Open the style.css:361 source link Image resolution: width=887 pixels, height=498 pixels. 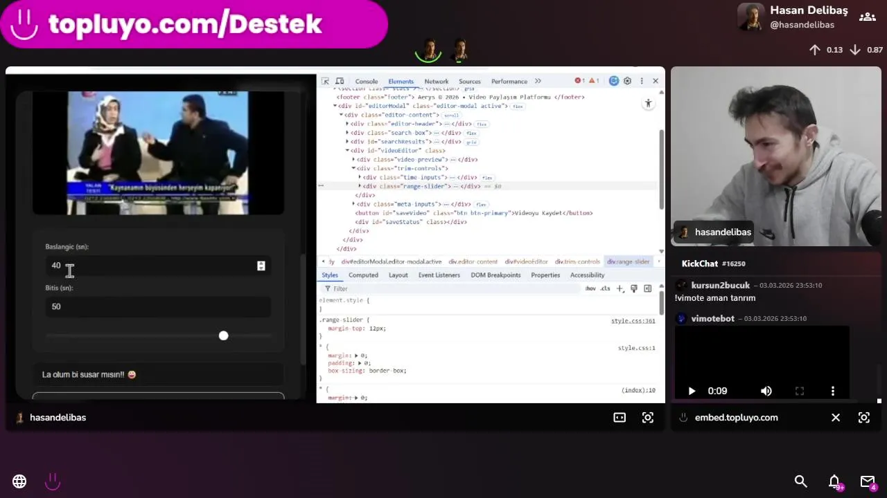click(x=633, y=321)
